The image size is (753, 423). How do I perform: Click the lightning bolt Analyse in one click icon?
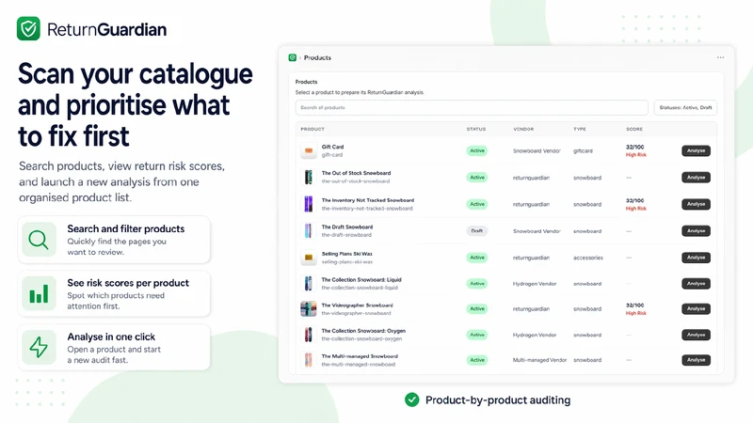39,347
